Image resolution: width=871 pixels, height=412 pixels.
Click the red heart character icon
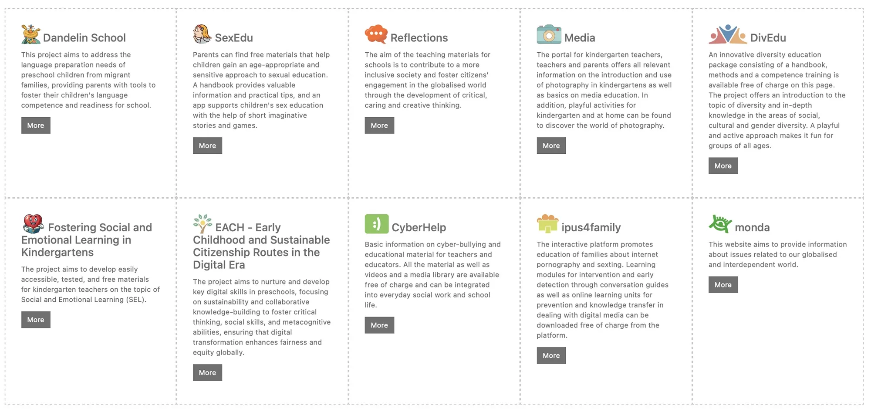[33, 224]
